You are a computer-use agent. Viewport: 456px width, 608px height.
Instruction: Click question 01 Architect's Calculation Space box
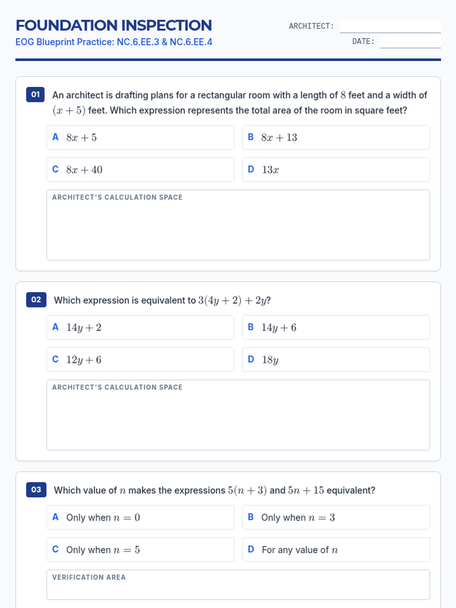pyautogui.click(x=238, y=230)
